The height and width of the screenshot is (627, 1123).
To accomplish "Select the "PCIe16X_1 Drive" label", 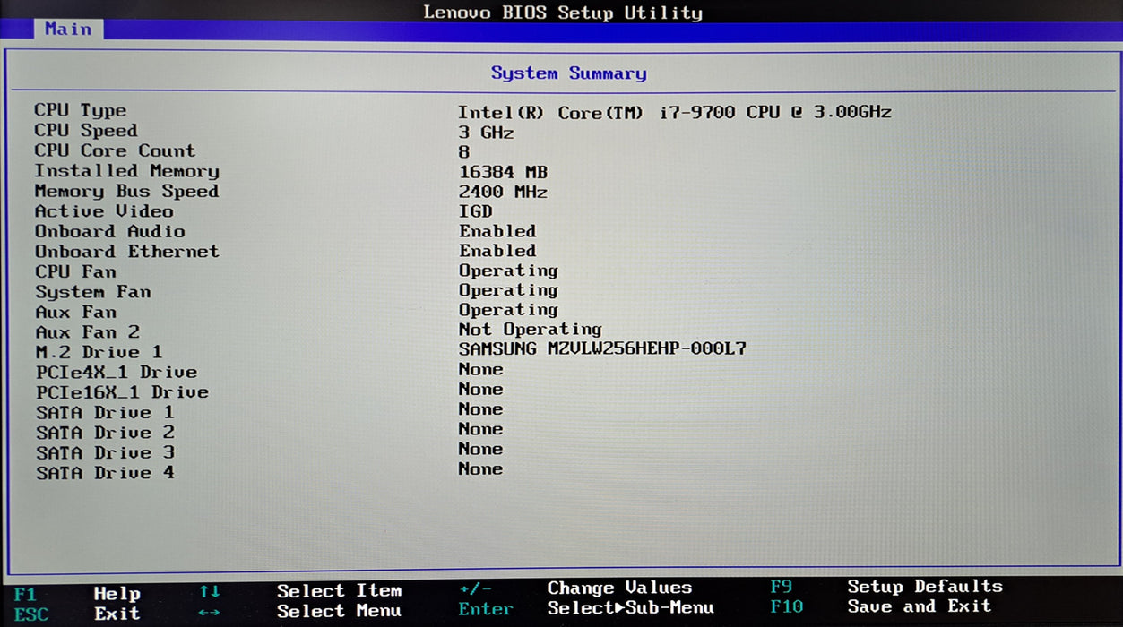I will point(122,392).
